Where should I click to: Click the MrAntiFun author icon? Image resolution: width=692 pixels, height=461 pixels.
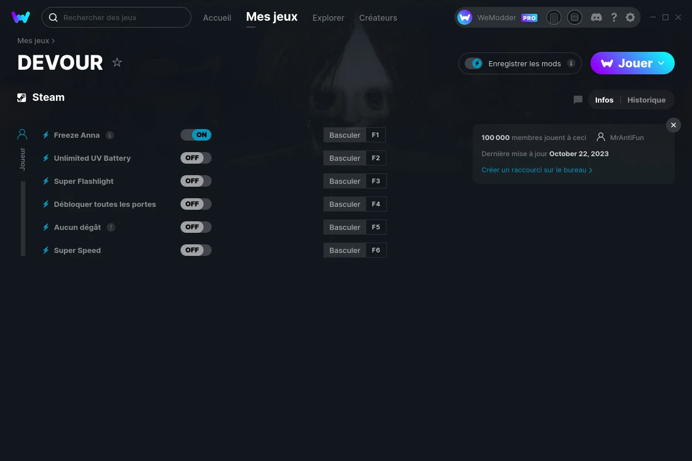601,137
